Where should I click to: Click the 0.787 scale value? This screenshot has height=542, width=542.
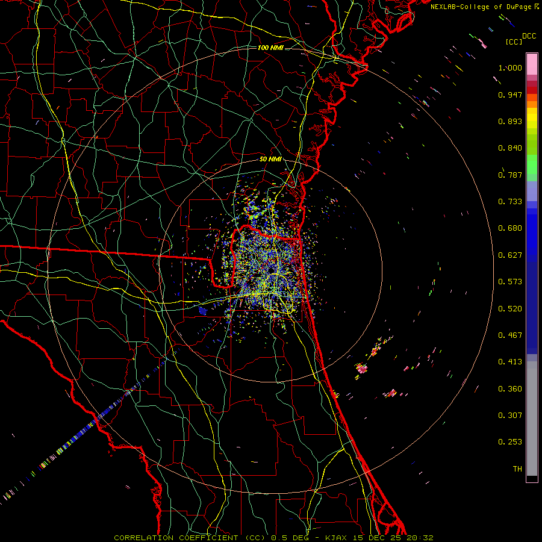[510, 175]
